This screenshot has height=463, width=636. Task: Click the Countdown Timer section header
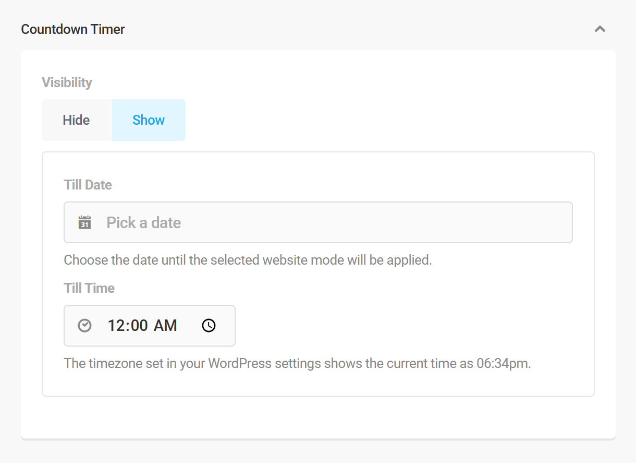pyautogui.click(x=72, y=29)
